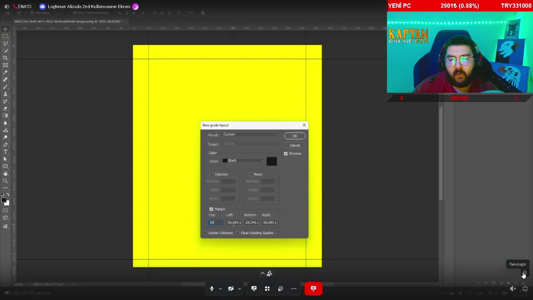This screenshot has height=300, width=533.
Task: Select the Pen tool
Action: point(5,145)
